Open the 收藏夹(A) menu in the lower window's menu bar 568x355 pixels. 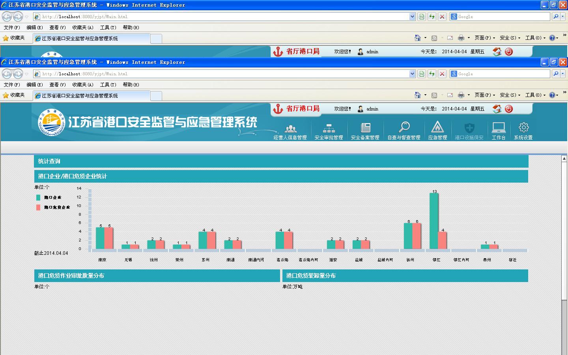82,85
